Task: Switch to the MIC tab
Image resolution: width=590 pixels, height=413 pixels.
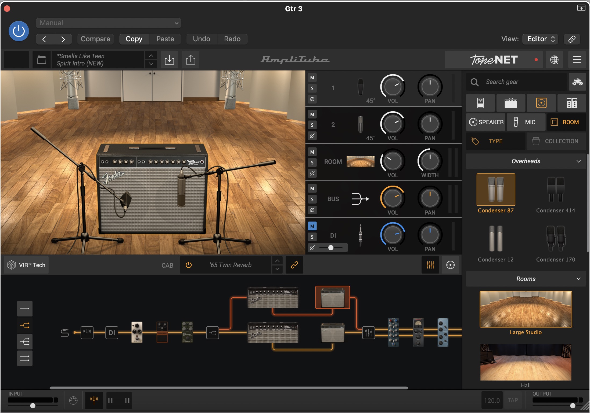Action: click(526, 122)
